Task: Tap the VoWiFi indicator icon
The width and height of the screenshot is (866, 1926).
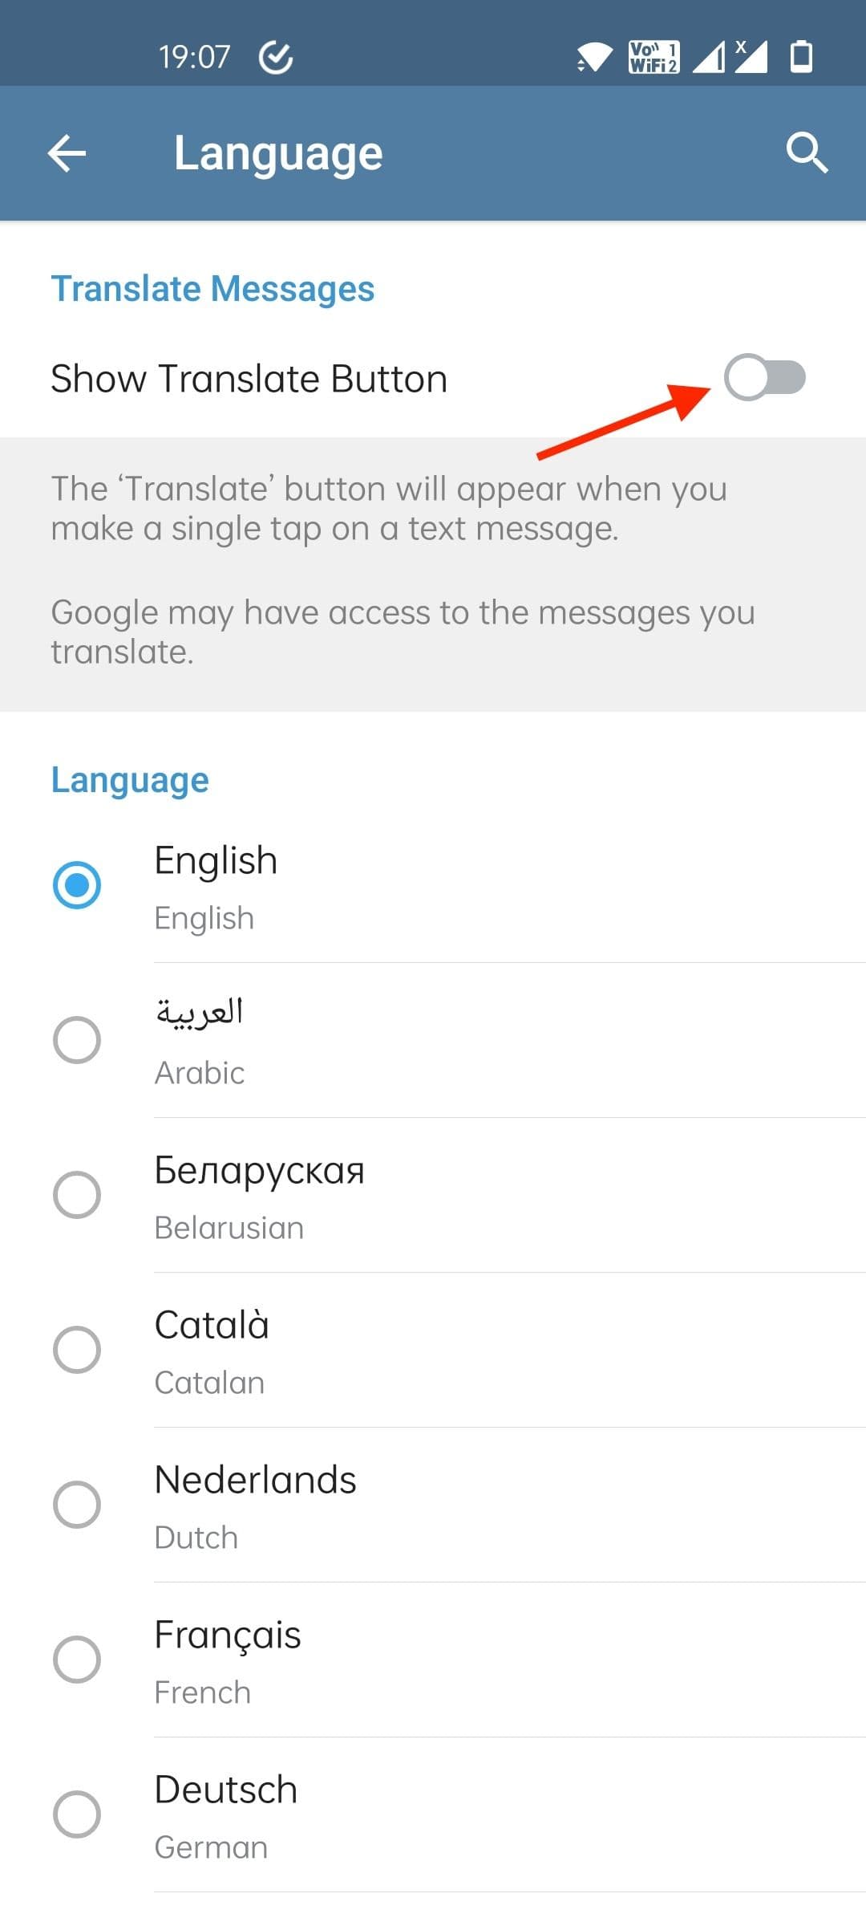Action: tap(654, 57)
